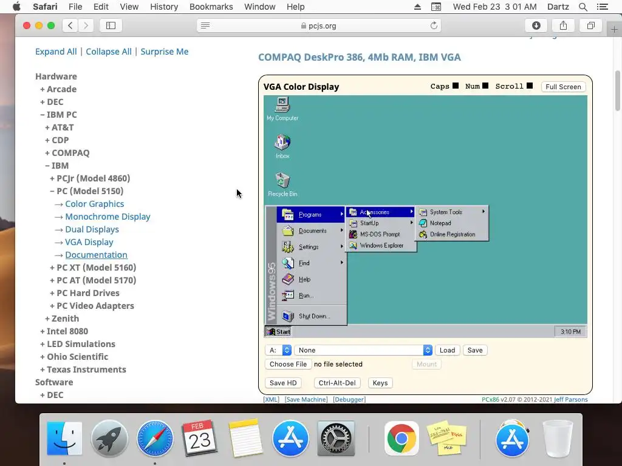This screenshot has width=622, height=466.
Task: Reload the page with refresh icon
Action: 434,25
